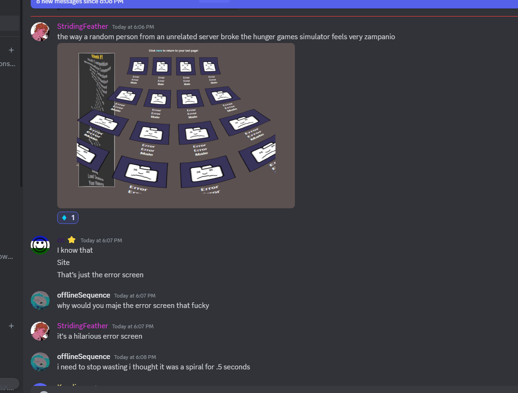The image size is (518, 393).
Task: Click the offlineSequence username at 6:08 PM
Action: point(84,357)
